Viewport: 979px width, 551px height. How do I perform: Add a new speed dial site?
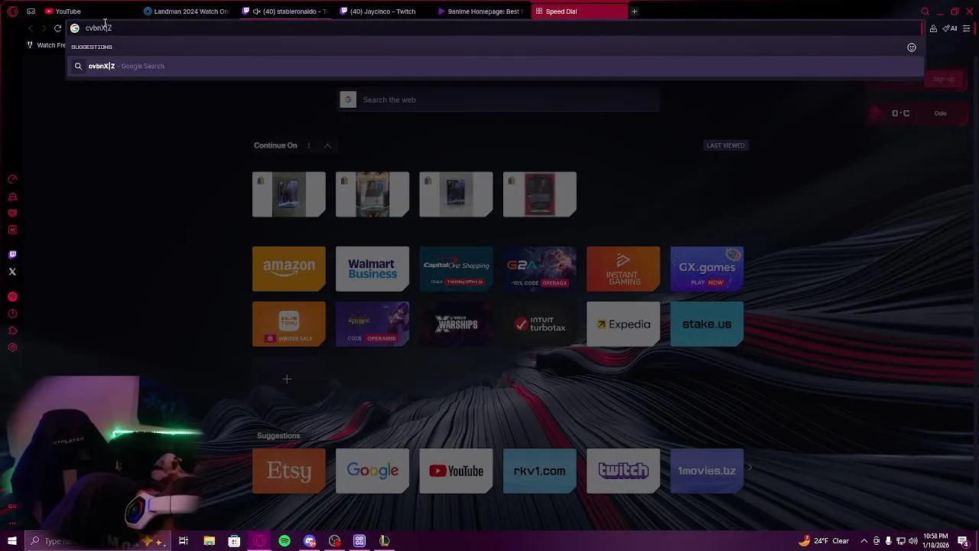coord(287,379)
